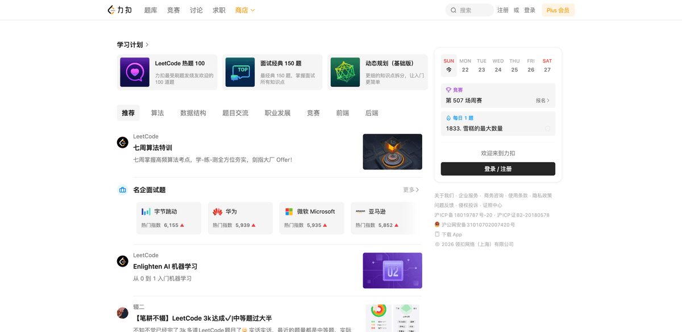This screenshot has width=682, height=332.
Task: Select MON 22 in the calendar
Action: point(465,65)
